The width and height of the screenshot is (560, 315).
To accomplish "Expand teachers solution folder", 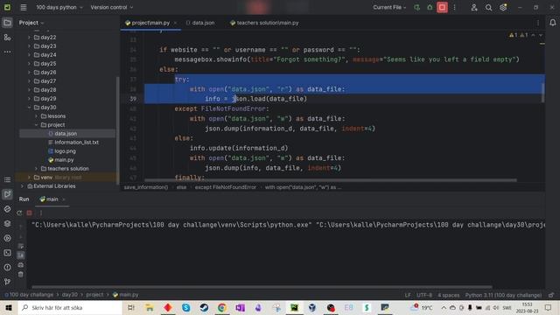I will tap(36, 169).
